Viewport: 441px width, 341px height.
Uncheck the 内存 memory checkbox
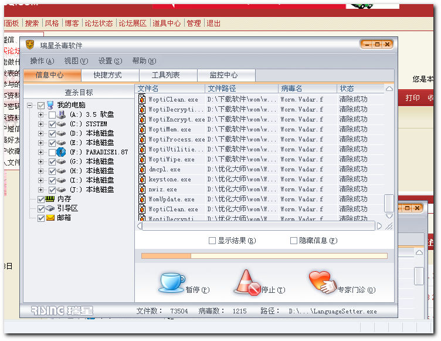coord(41,199)
